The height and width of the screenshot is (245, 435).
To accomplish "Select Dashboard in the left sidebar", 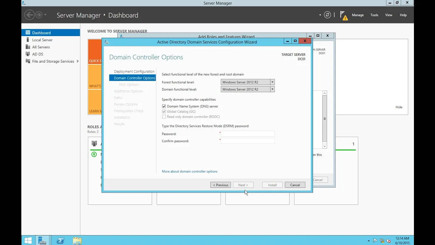I will (51, 33).
